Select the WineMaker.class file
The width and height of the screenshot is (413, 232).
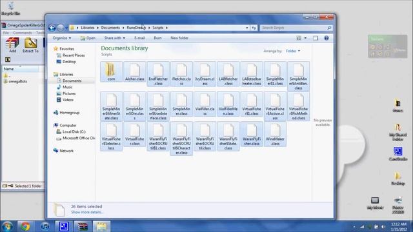[275, 134]
